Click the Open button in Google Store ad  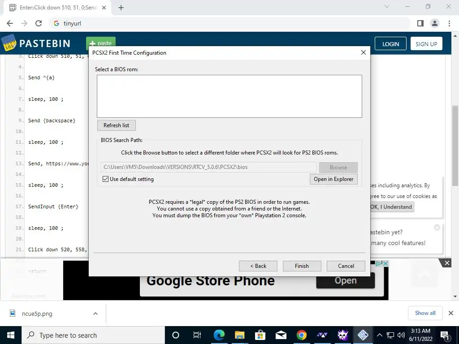click(346, 280)
